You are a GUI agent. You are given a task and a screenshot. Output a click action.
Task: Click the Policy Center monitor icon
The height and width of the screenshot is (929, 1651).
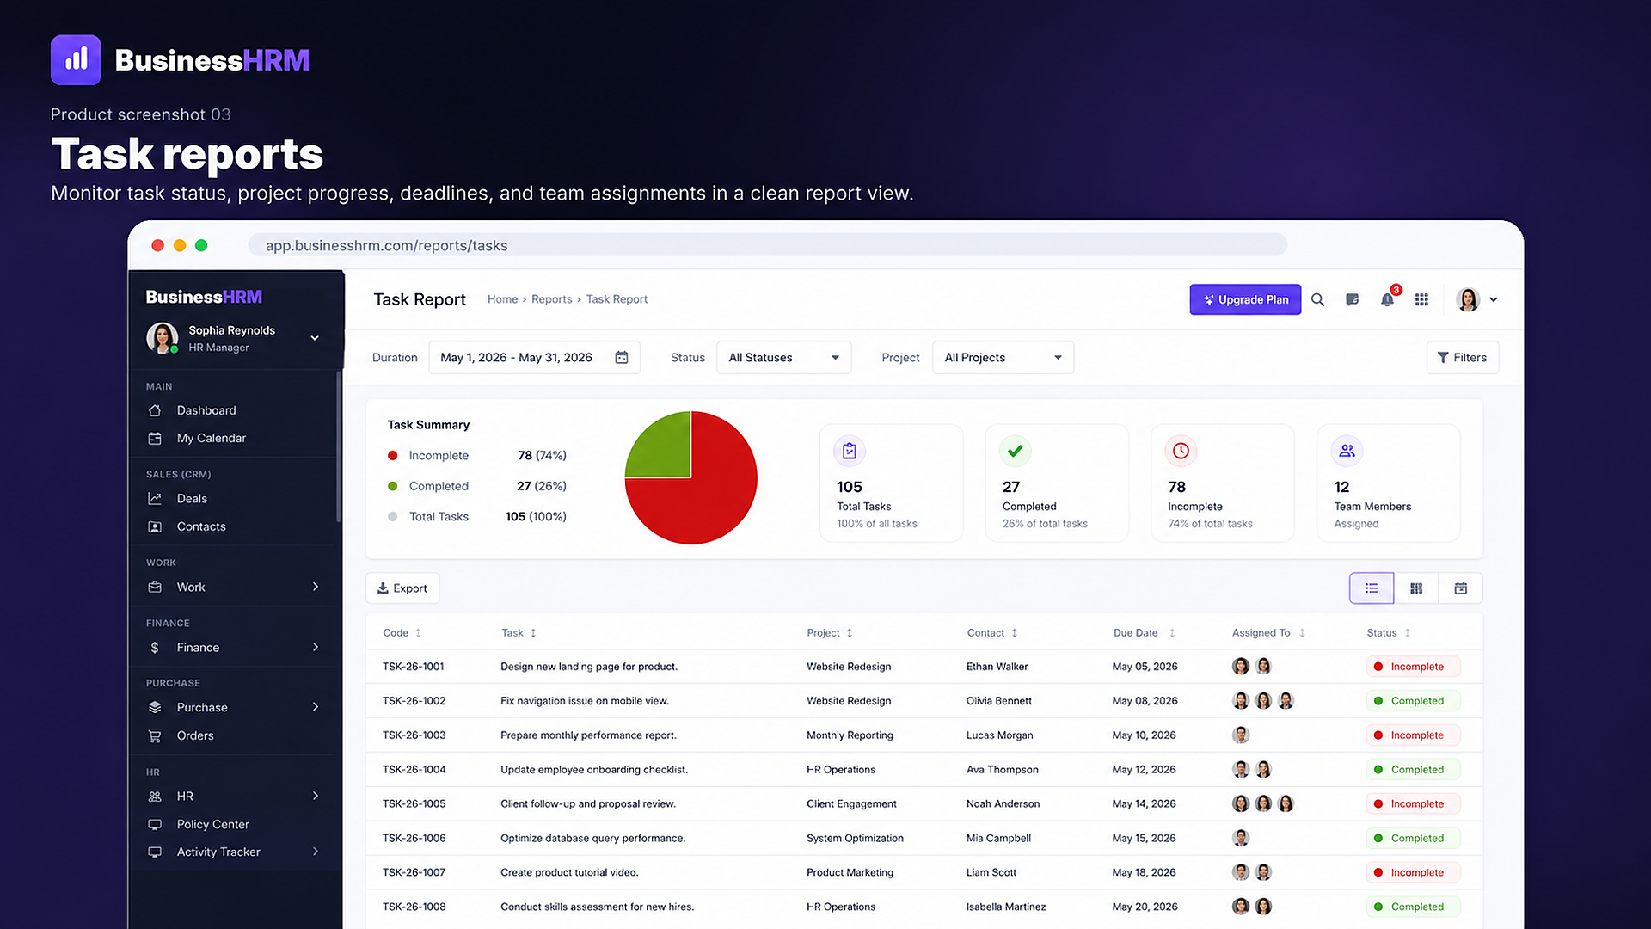pos(155,824)
